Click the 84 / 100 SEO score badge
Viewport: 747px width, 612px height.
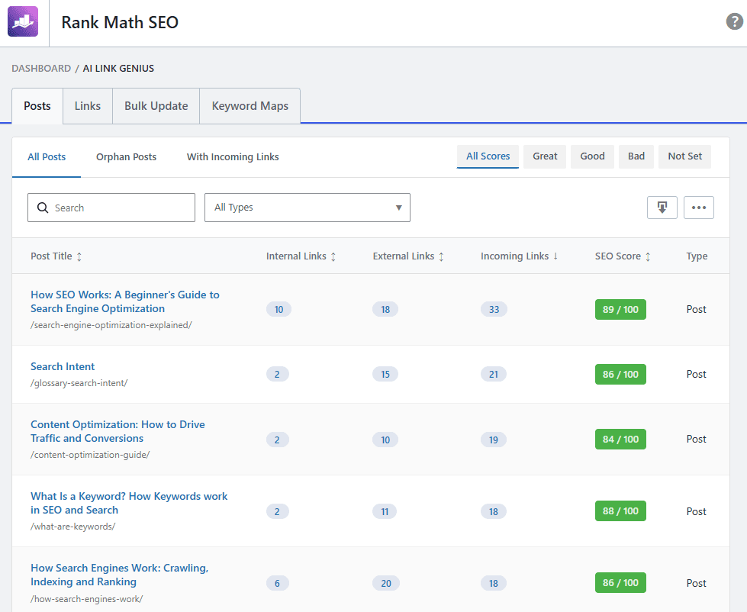coord(620,439)
